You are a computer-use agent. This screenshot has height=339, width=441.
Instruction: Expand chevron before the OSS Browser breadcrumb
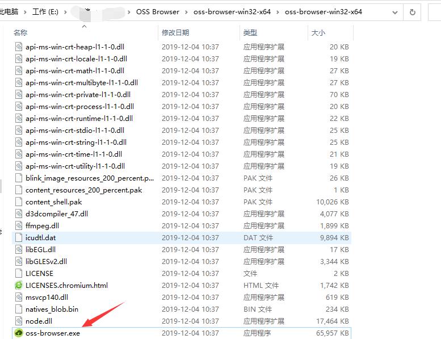coord(129,12)
